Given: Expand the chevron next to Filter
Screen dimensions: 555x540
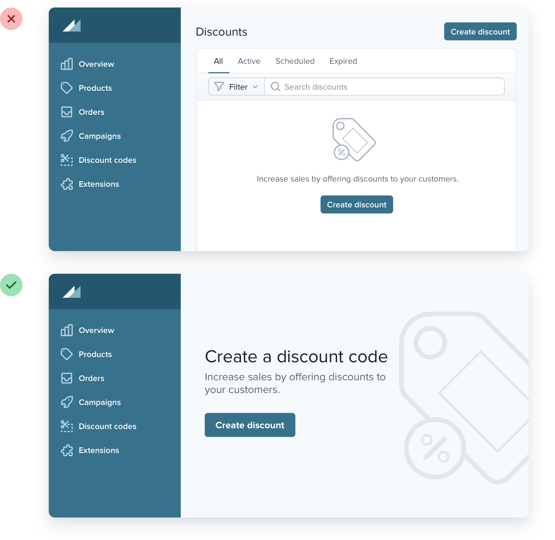Looking at the screenshot, I should pyautogui.click(x=255, y=87).
